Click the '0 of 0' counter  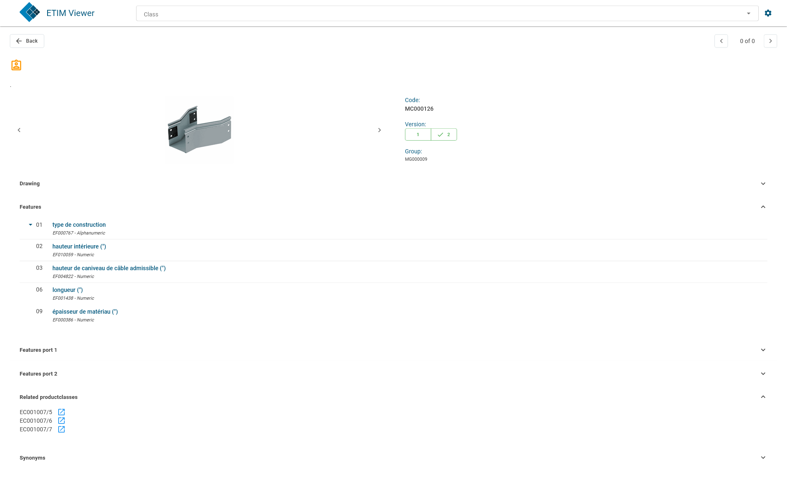747,41
